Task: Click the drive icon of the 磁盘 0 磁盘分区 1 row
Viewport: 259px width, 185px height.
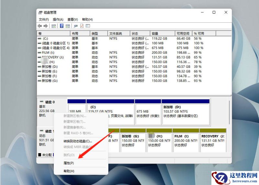Action: pos(39,43)
